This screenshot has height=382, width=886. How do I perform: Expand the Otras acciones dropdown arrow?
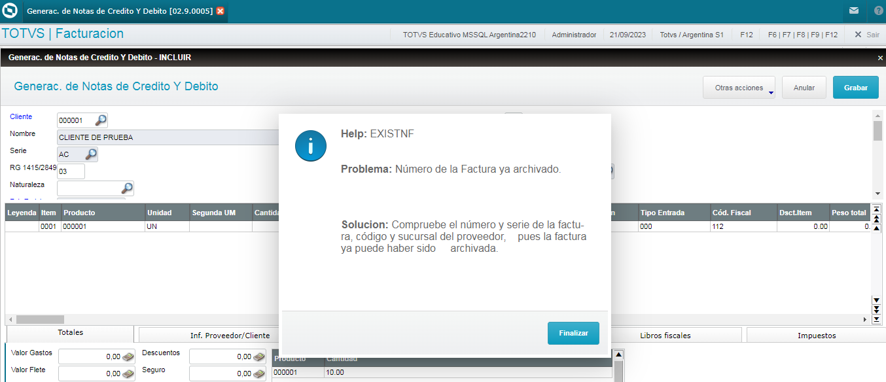pyautogui.click(x=771, y=93)
